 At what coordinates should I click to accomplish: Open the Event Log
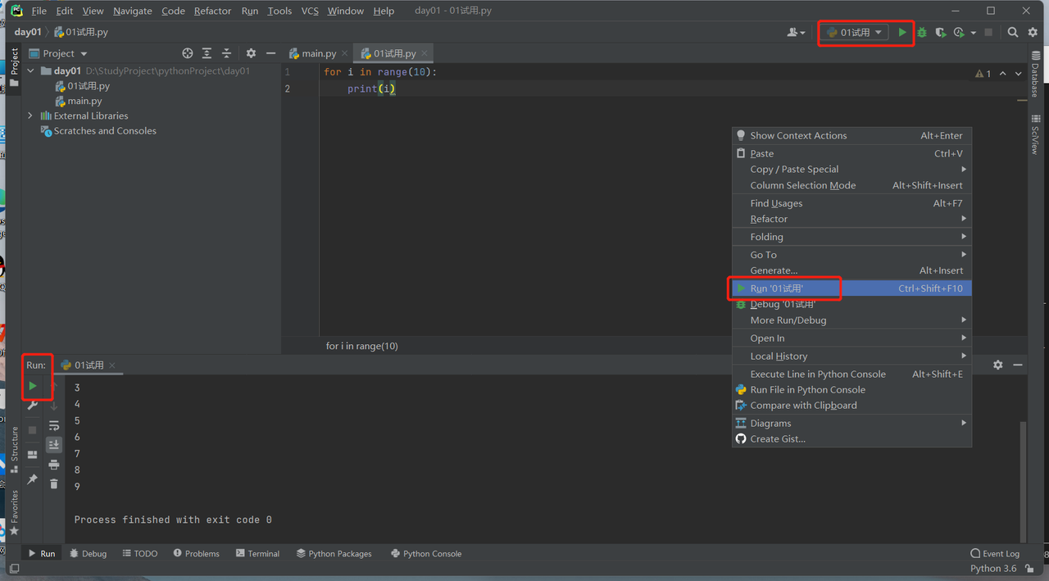tap(995, 554)
